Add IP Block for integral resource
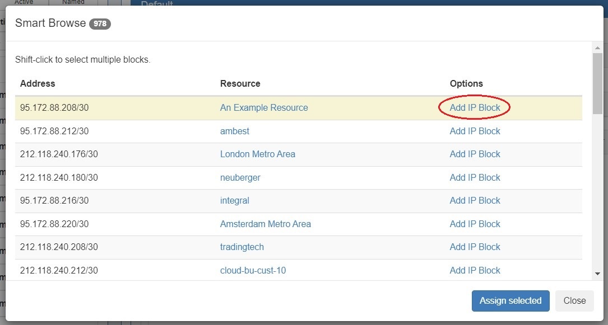This screenshot has height=325, width=608. [x=475, y=201]
